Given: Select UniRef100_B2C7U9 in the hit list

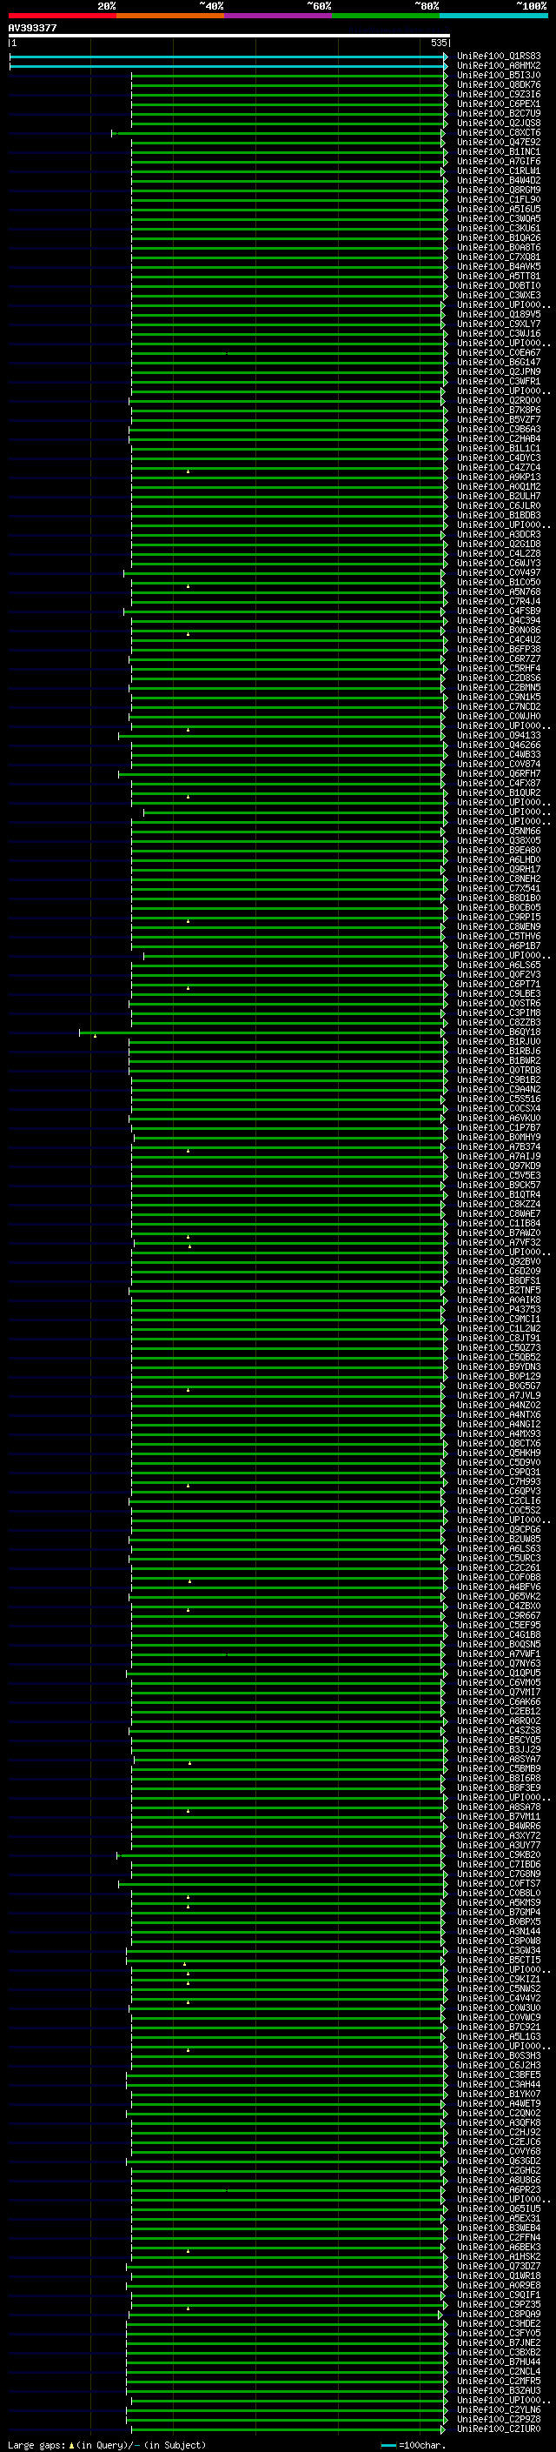Looking at the screenshot, I should (498, 113).
